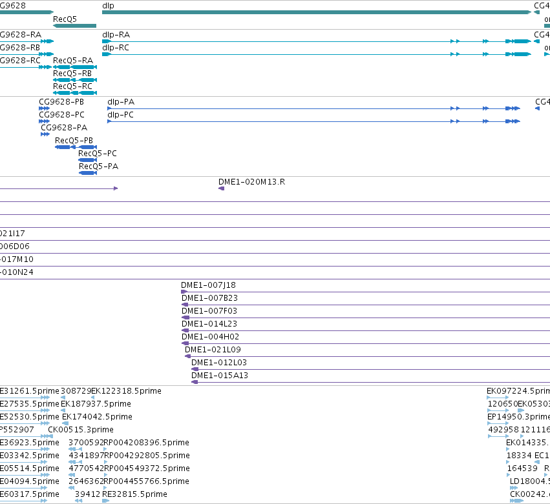Select the 3700592 EST label
The image size is (550, 504).
pyautogui.click(x=87, y=443)
